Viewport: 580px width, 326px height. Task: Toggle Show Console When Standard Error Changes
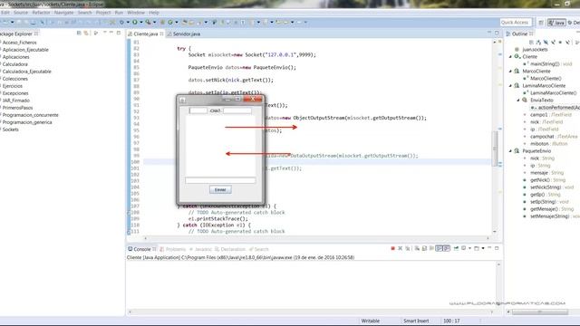[x=447, y=248]
